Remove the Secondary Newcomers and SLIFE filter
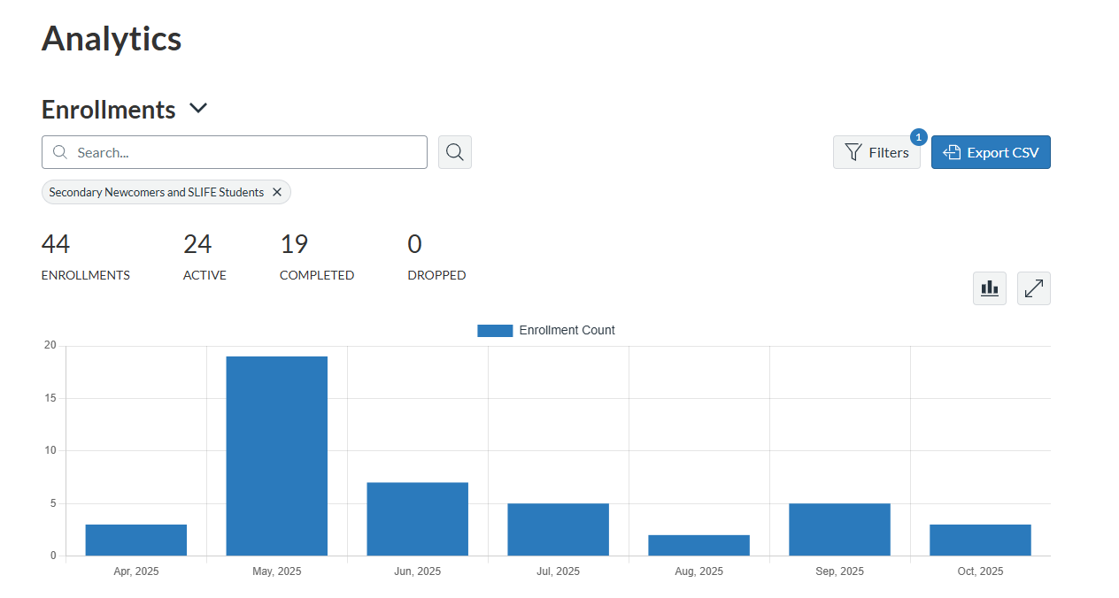 [277, 192]
